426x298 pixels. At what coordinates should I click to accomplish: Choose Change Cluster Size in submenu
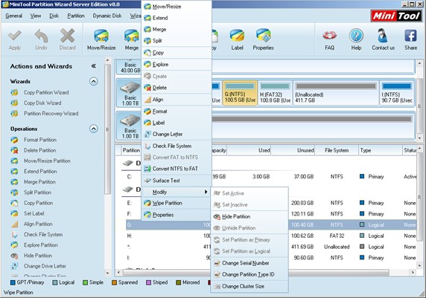249,286
